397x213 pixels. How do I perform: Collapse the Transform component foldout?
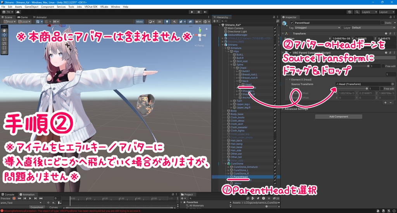pos(283,34)
